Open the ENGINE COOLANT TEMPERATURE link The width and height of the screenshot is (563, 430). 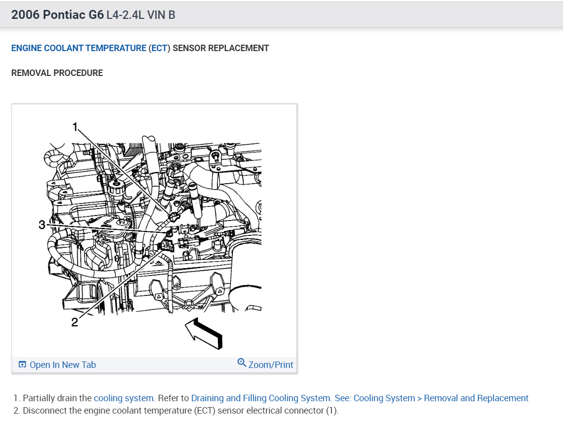79,48
